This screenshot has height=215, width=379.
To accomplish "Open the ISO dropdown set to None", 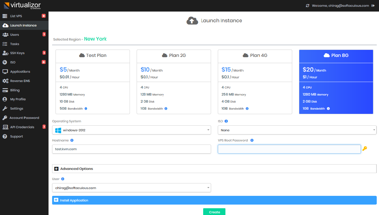I will point(297,130).
